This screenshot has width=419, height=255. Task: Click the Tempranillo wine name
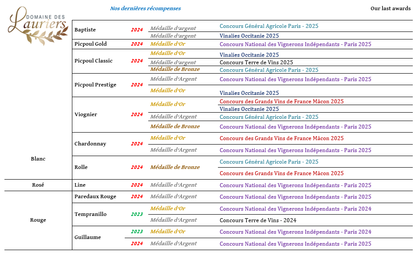pyautogui.click(x=91, y=214)
